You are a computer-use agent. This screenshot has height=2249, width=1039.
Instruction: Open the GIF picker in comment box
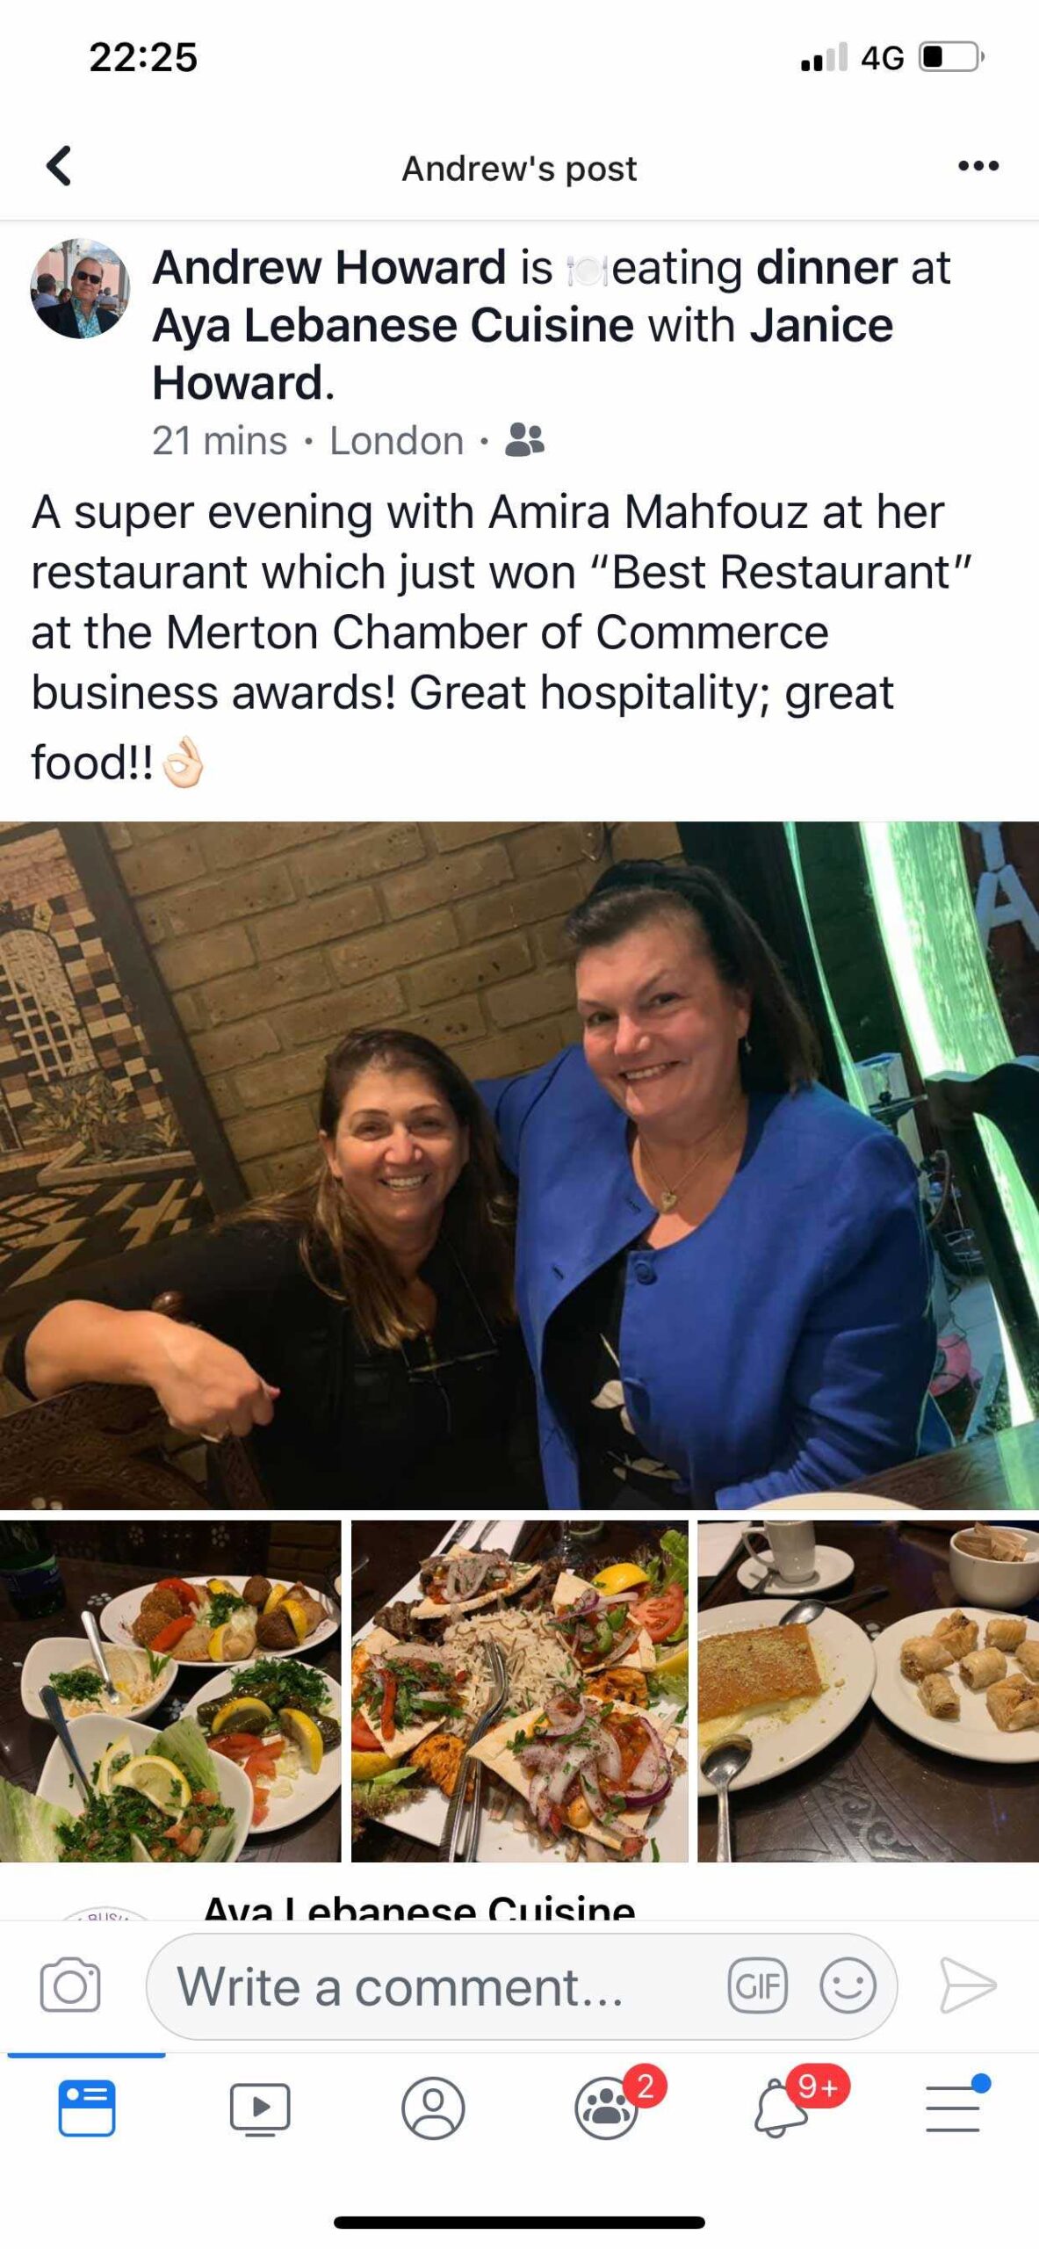click(x=757, y=1985)
